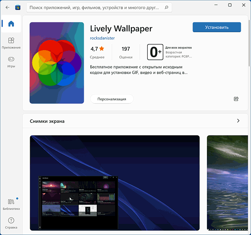Expand Снимки экрана with chevron arrow
Viewport: 251px width, 235px height.
[x=238, y=121]
